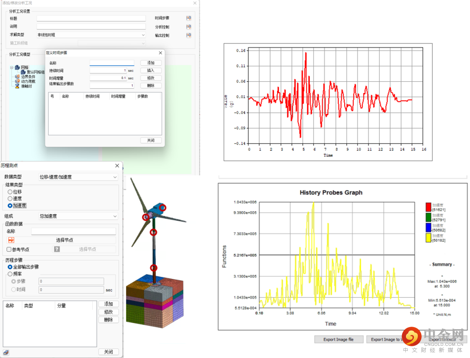
Task: Open the 求解类型 dropdown showing 非线性时程
Action: click(x=91, y=35)
